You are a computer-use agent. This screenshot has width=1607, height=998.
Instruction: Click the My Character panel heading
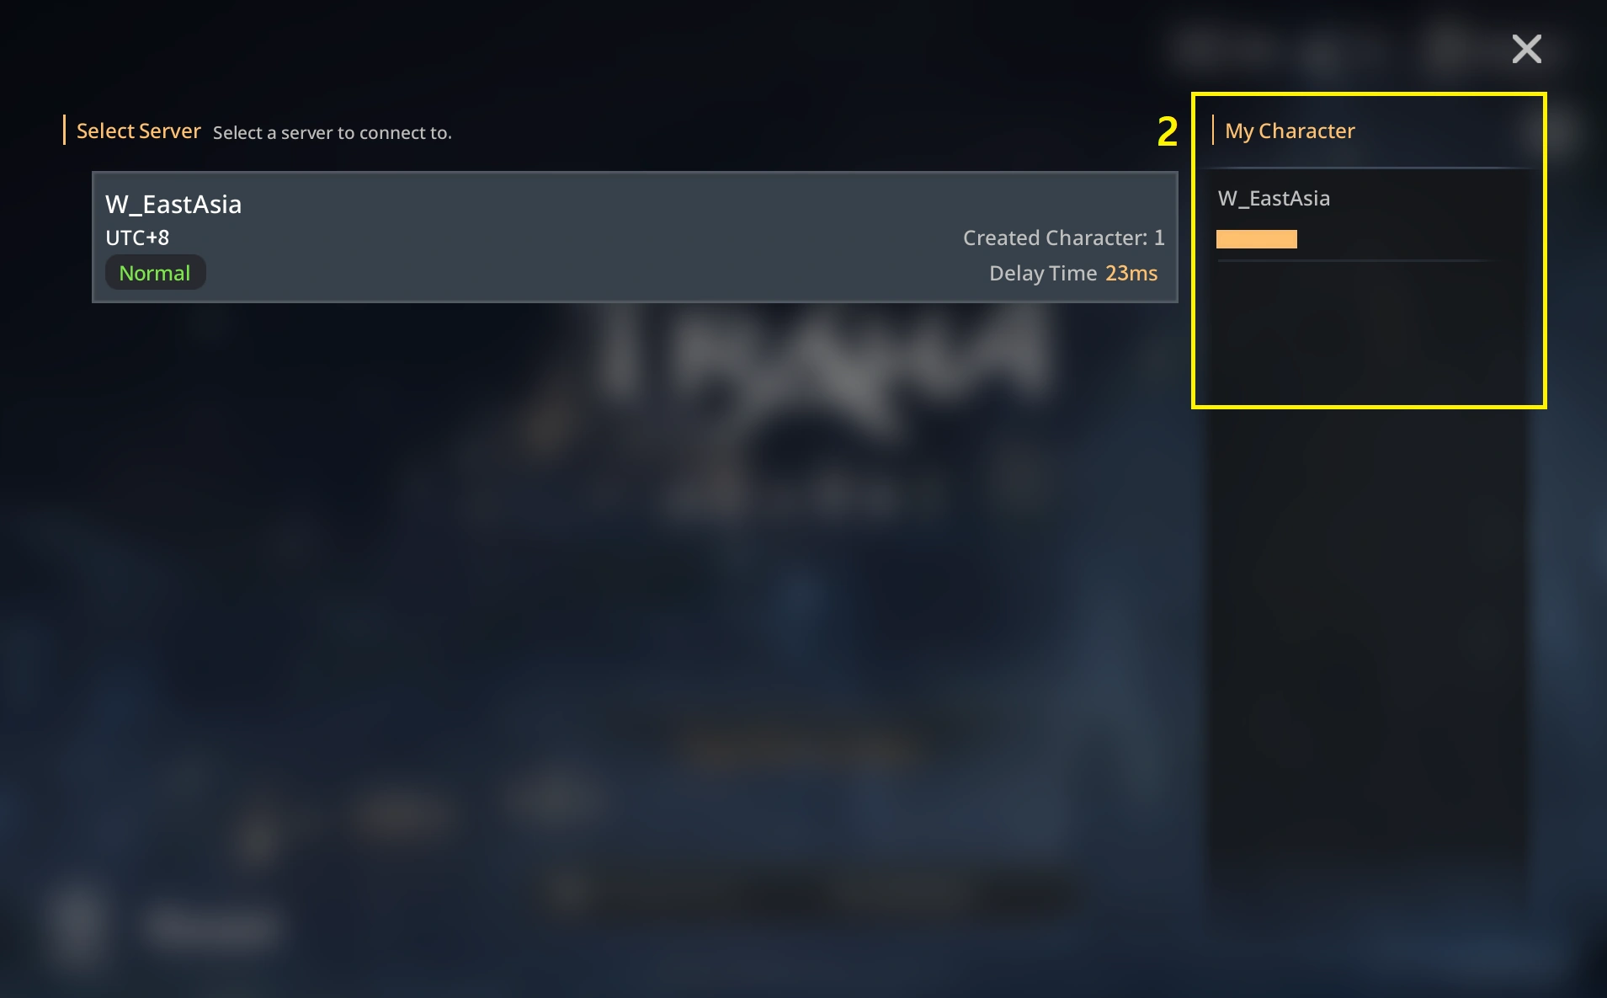point(1290,131)
